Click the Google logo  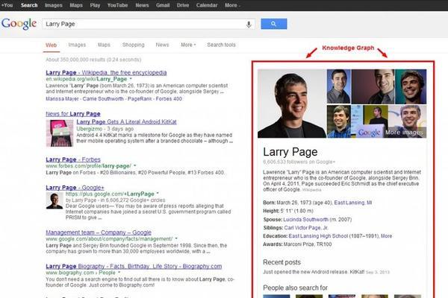click(x=19, y=24)
